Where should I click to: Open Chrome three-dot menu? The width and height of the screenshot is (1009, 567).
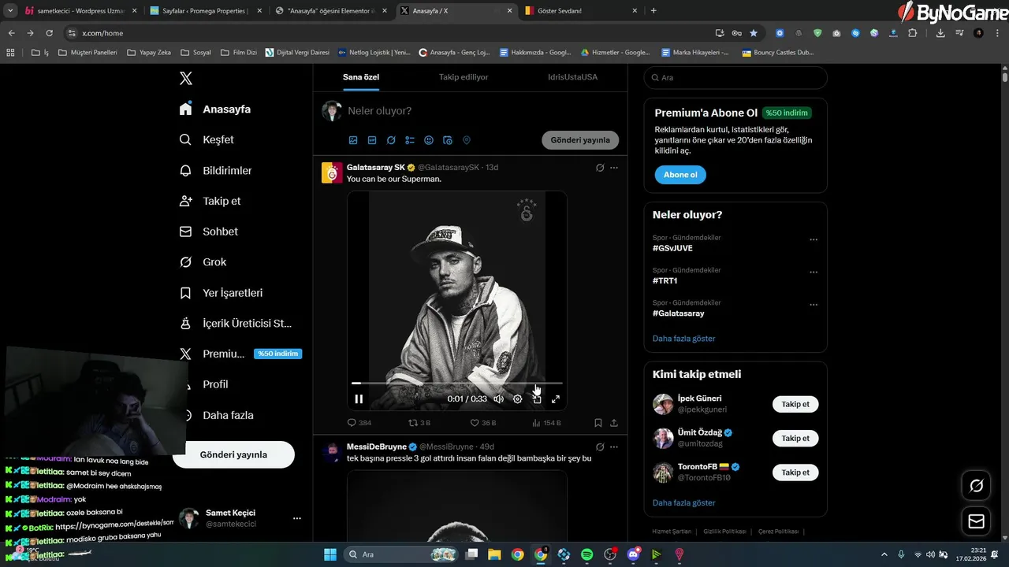[997, 33]
